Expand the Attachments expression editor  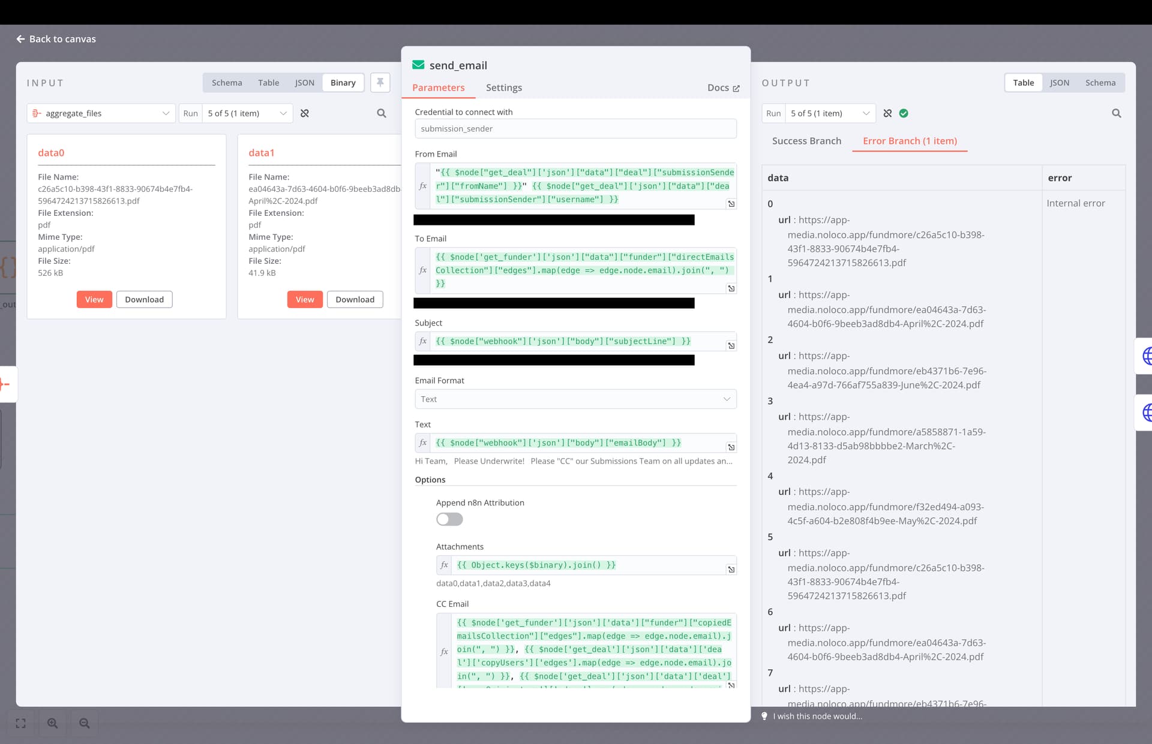tap(731, 570)
